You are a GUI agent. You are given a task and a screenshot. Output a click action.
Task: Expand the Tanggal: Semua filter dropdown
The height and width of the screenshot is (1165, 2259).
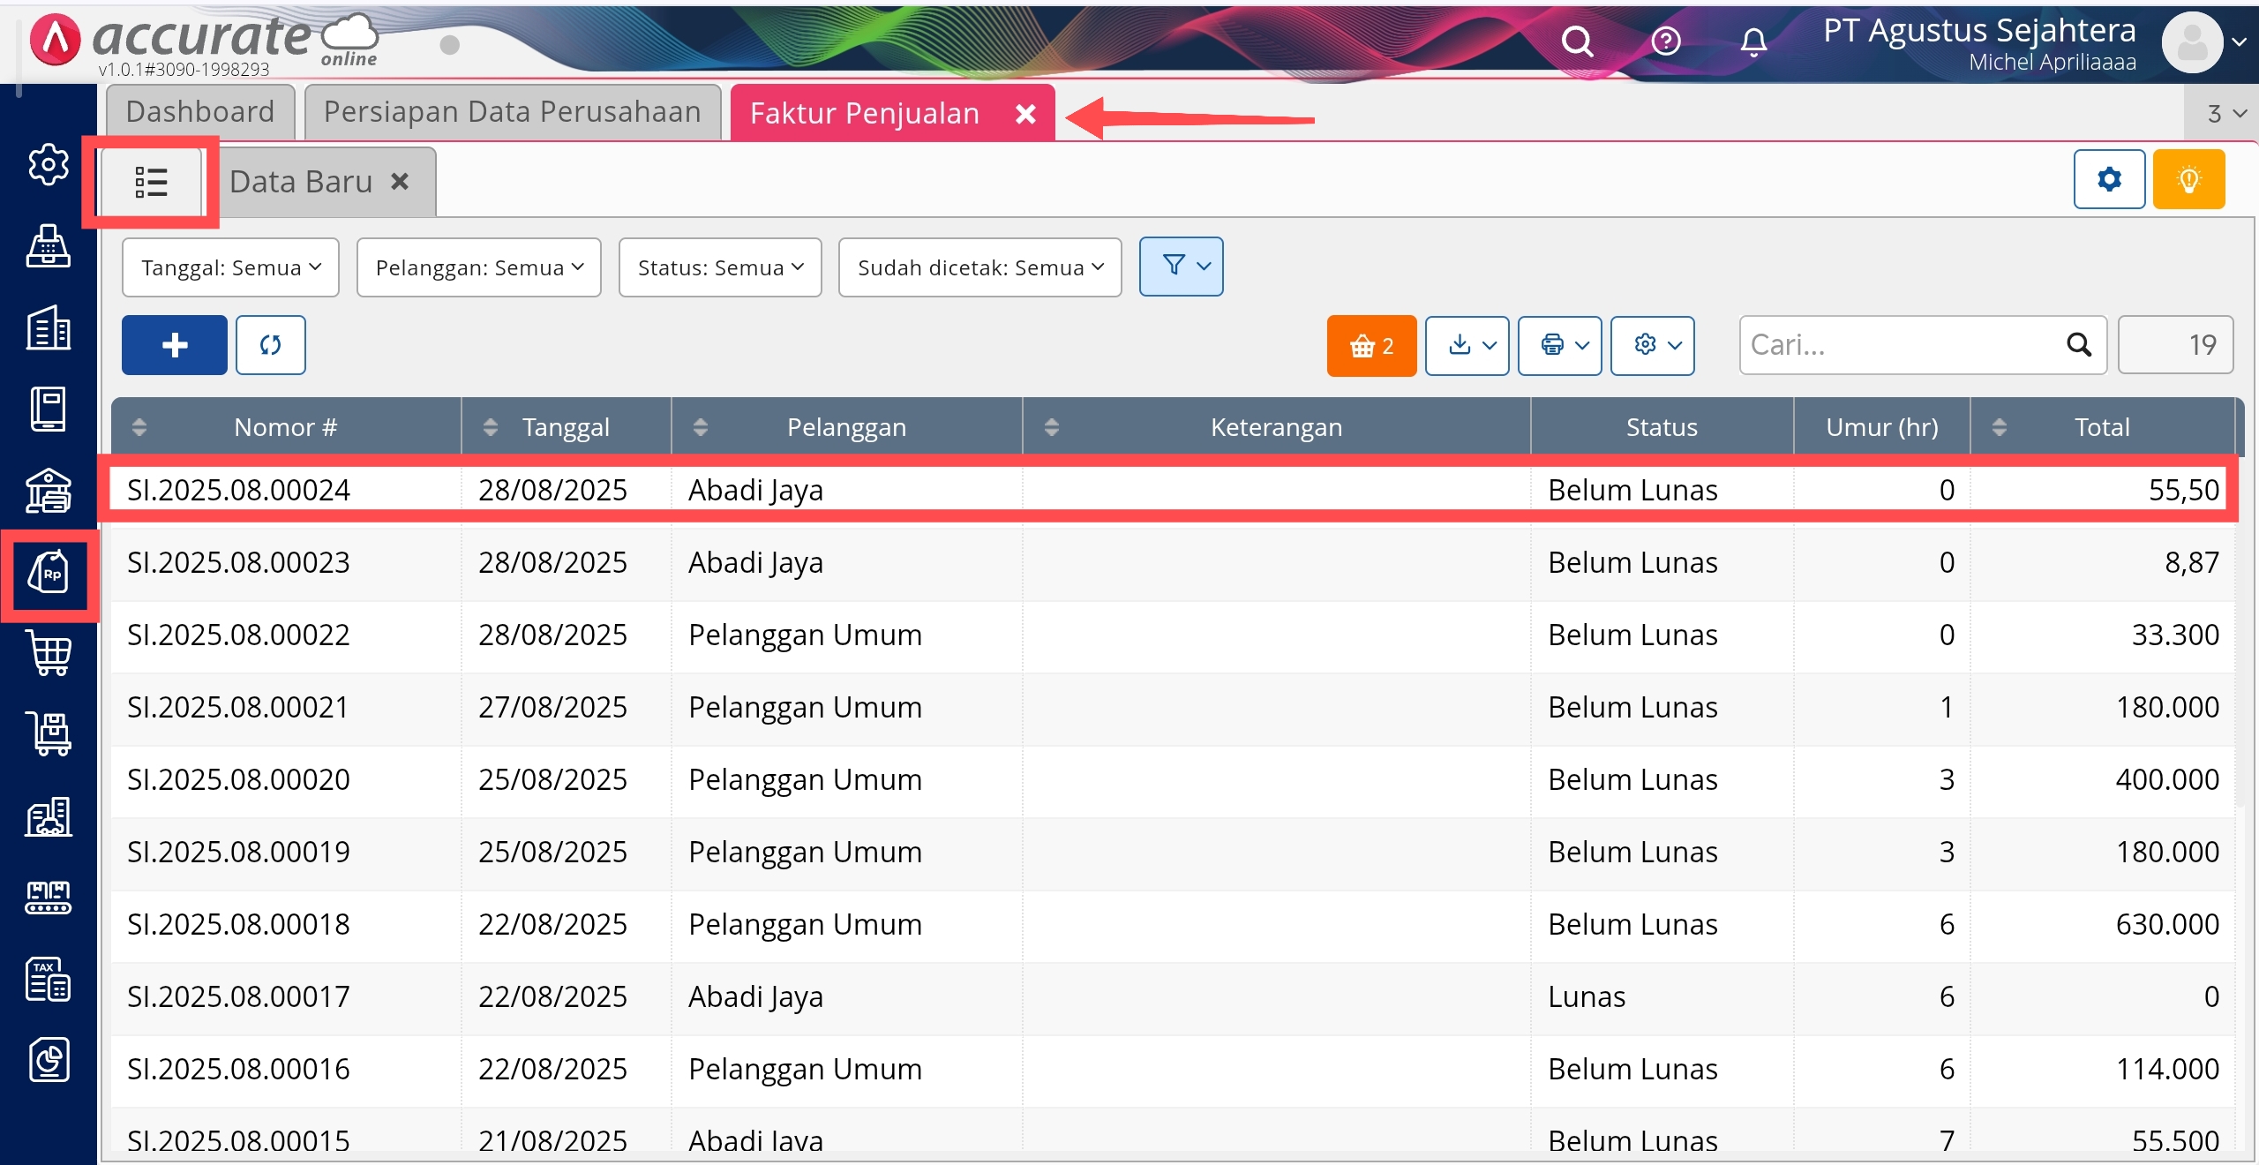[x=230, y=267]
